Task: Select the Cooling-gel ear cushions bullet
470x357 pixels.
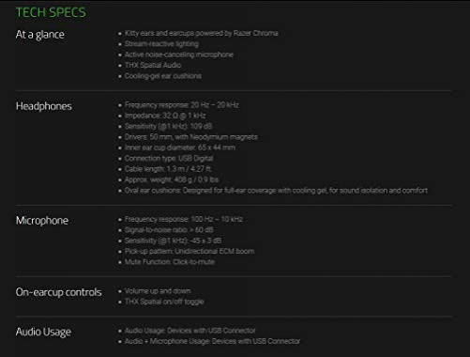Action: point(163,76)
